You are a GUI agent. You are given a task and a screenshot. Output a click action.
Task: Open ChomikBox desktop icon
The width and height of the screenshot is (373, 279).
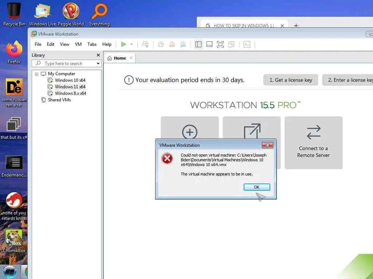tap(14, 241)
